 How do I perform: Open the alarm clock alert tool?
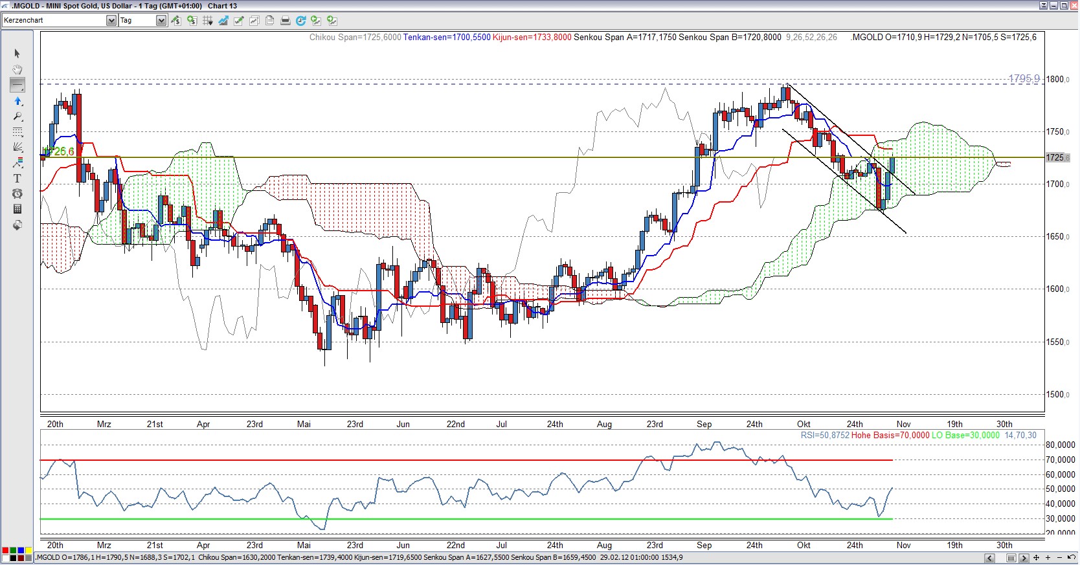click(17, 194)
